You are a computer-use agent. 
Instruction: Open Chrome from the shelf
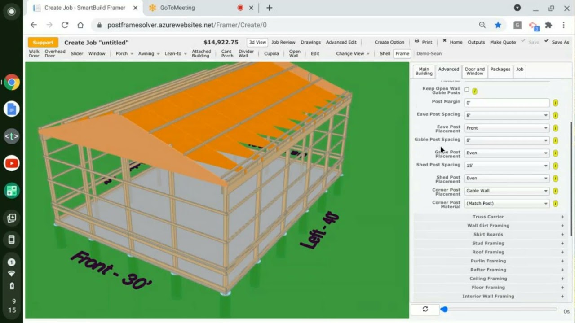pyautogui.click(x=12, y=82)
